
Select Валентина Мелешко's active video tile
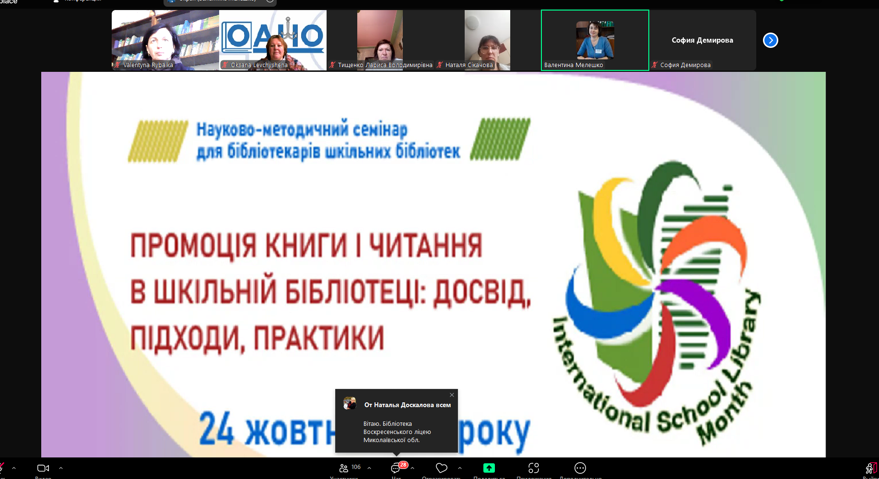[x=595, y=40]
